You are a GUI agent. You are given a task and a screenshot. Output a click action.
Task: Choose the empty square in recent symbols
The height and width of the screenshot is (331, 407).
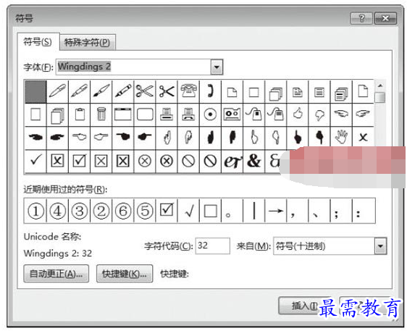(x=210, y=211)
